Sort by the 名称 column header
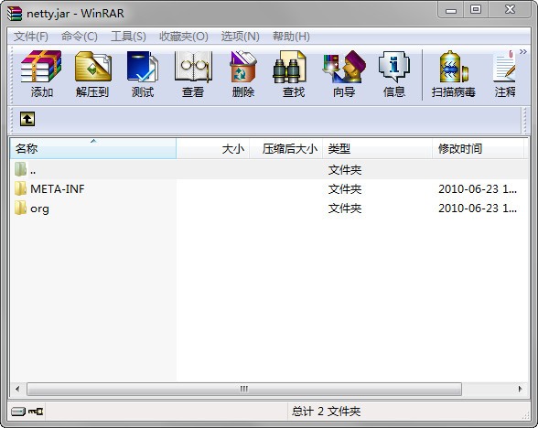 point(93,148)
